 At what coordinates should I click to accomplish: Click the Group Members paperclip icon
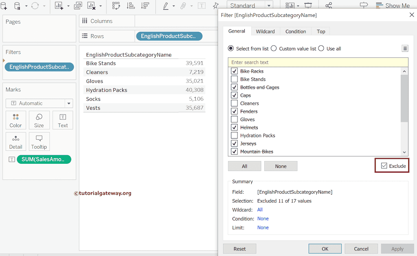click(183, 6)
